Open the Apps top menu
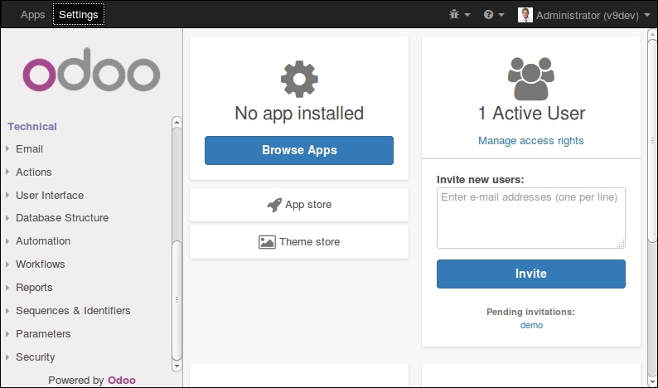This screenshot has height=388, width=658. [x=32, y=14]
